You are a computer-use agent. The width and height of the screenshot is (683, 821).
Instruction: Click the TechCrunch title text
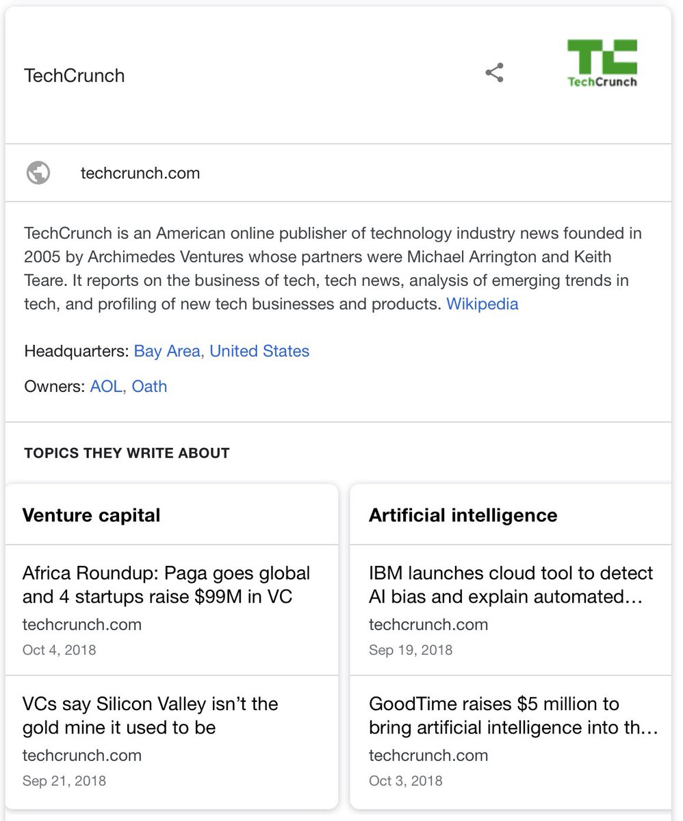pos(75,75)
